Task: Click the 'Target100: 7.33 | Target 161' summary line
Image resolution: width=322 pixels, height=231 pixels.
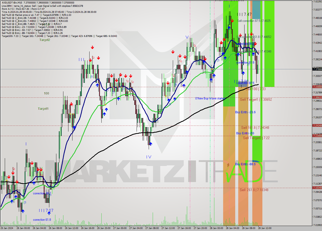Action: [59, 36]
